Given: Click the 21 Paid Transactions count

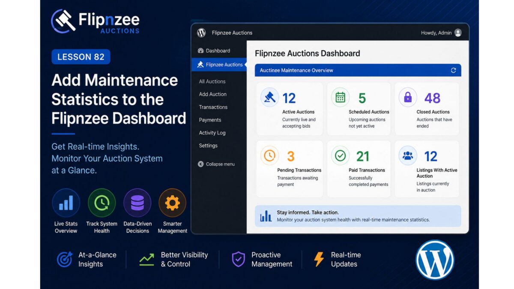Looking at the screenshot, I should pyautogui.click(x=363, y=156).
